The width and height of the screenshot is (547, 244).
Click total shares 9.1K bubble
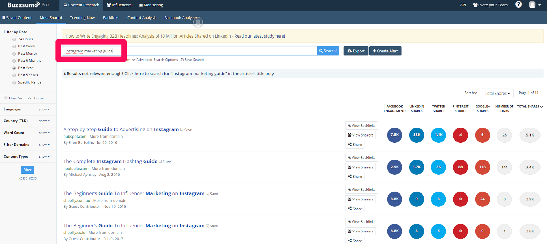click(x=530, y=135)
